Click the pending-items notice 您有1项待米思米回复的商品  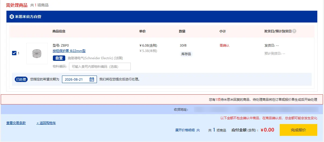[x=263, y=99]
